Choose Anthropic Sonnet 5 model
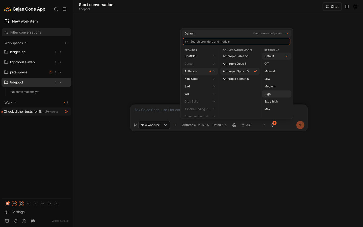This screenshot has width=363, height=227. click(240, 79)
